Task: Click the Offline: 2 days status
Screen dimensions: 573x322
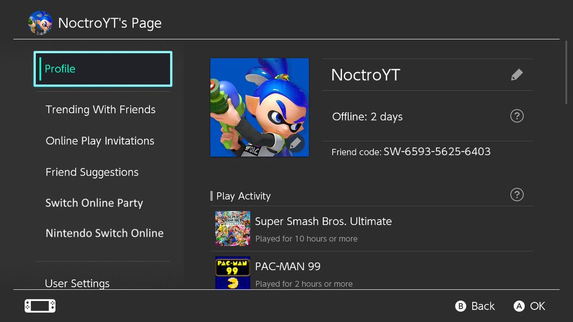Action: (x=367, y=116)
